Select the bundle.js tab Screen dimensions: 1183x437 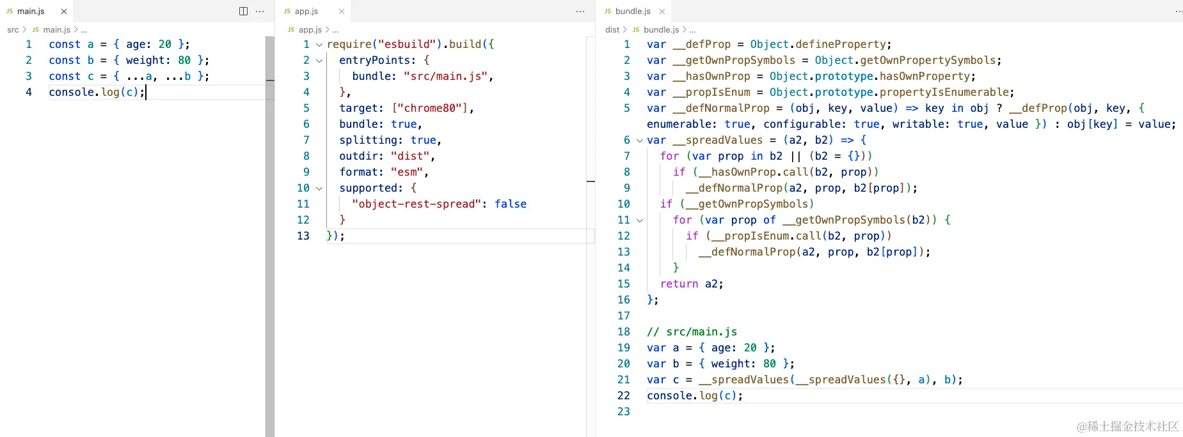[633, 11]
